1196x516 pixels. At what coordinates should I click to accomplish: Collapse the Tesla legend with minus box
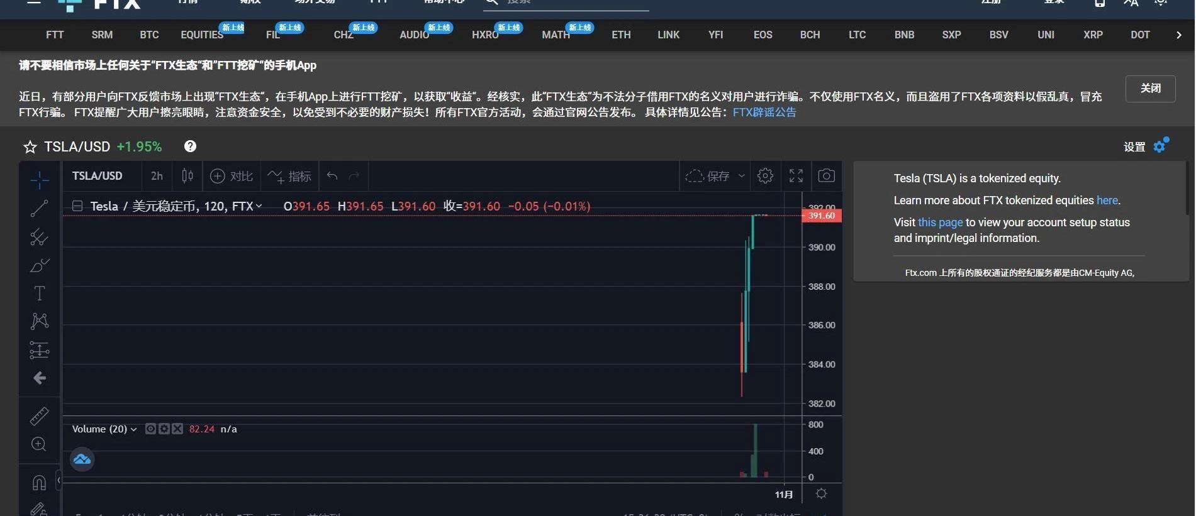(x=77, y=206)
